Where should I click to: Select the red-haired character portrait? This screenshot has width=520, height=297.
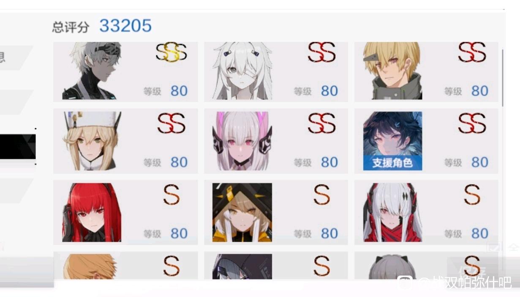pos(92,212)
